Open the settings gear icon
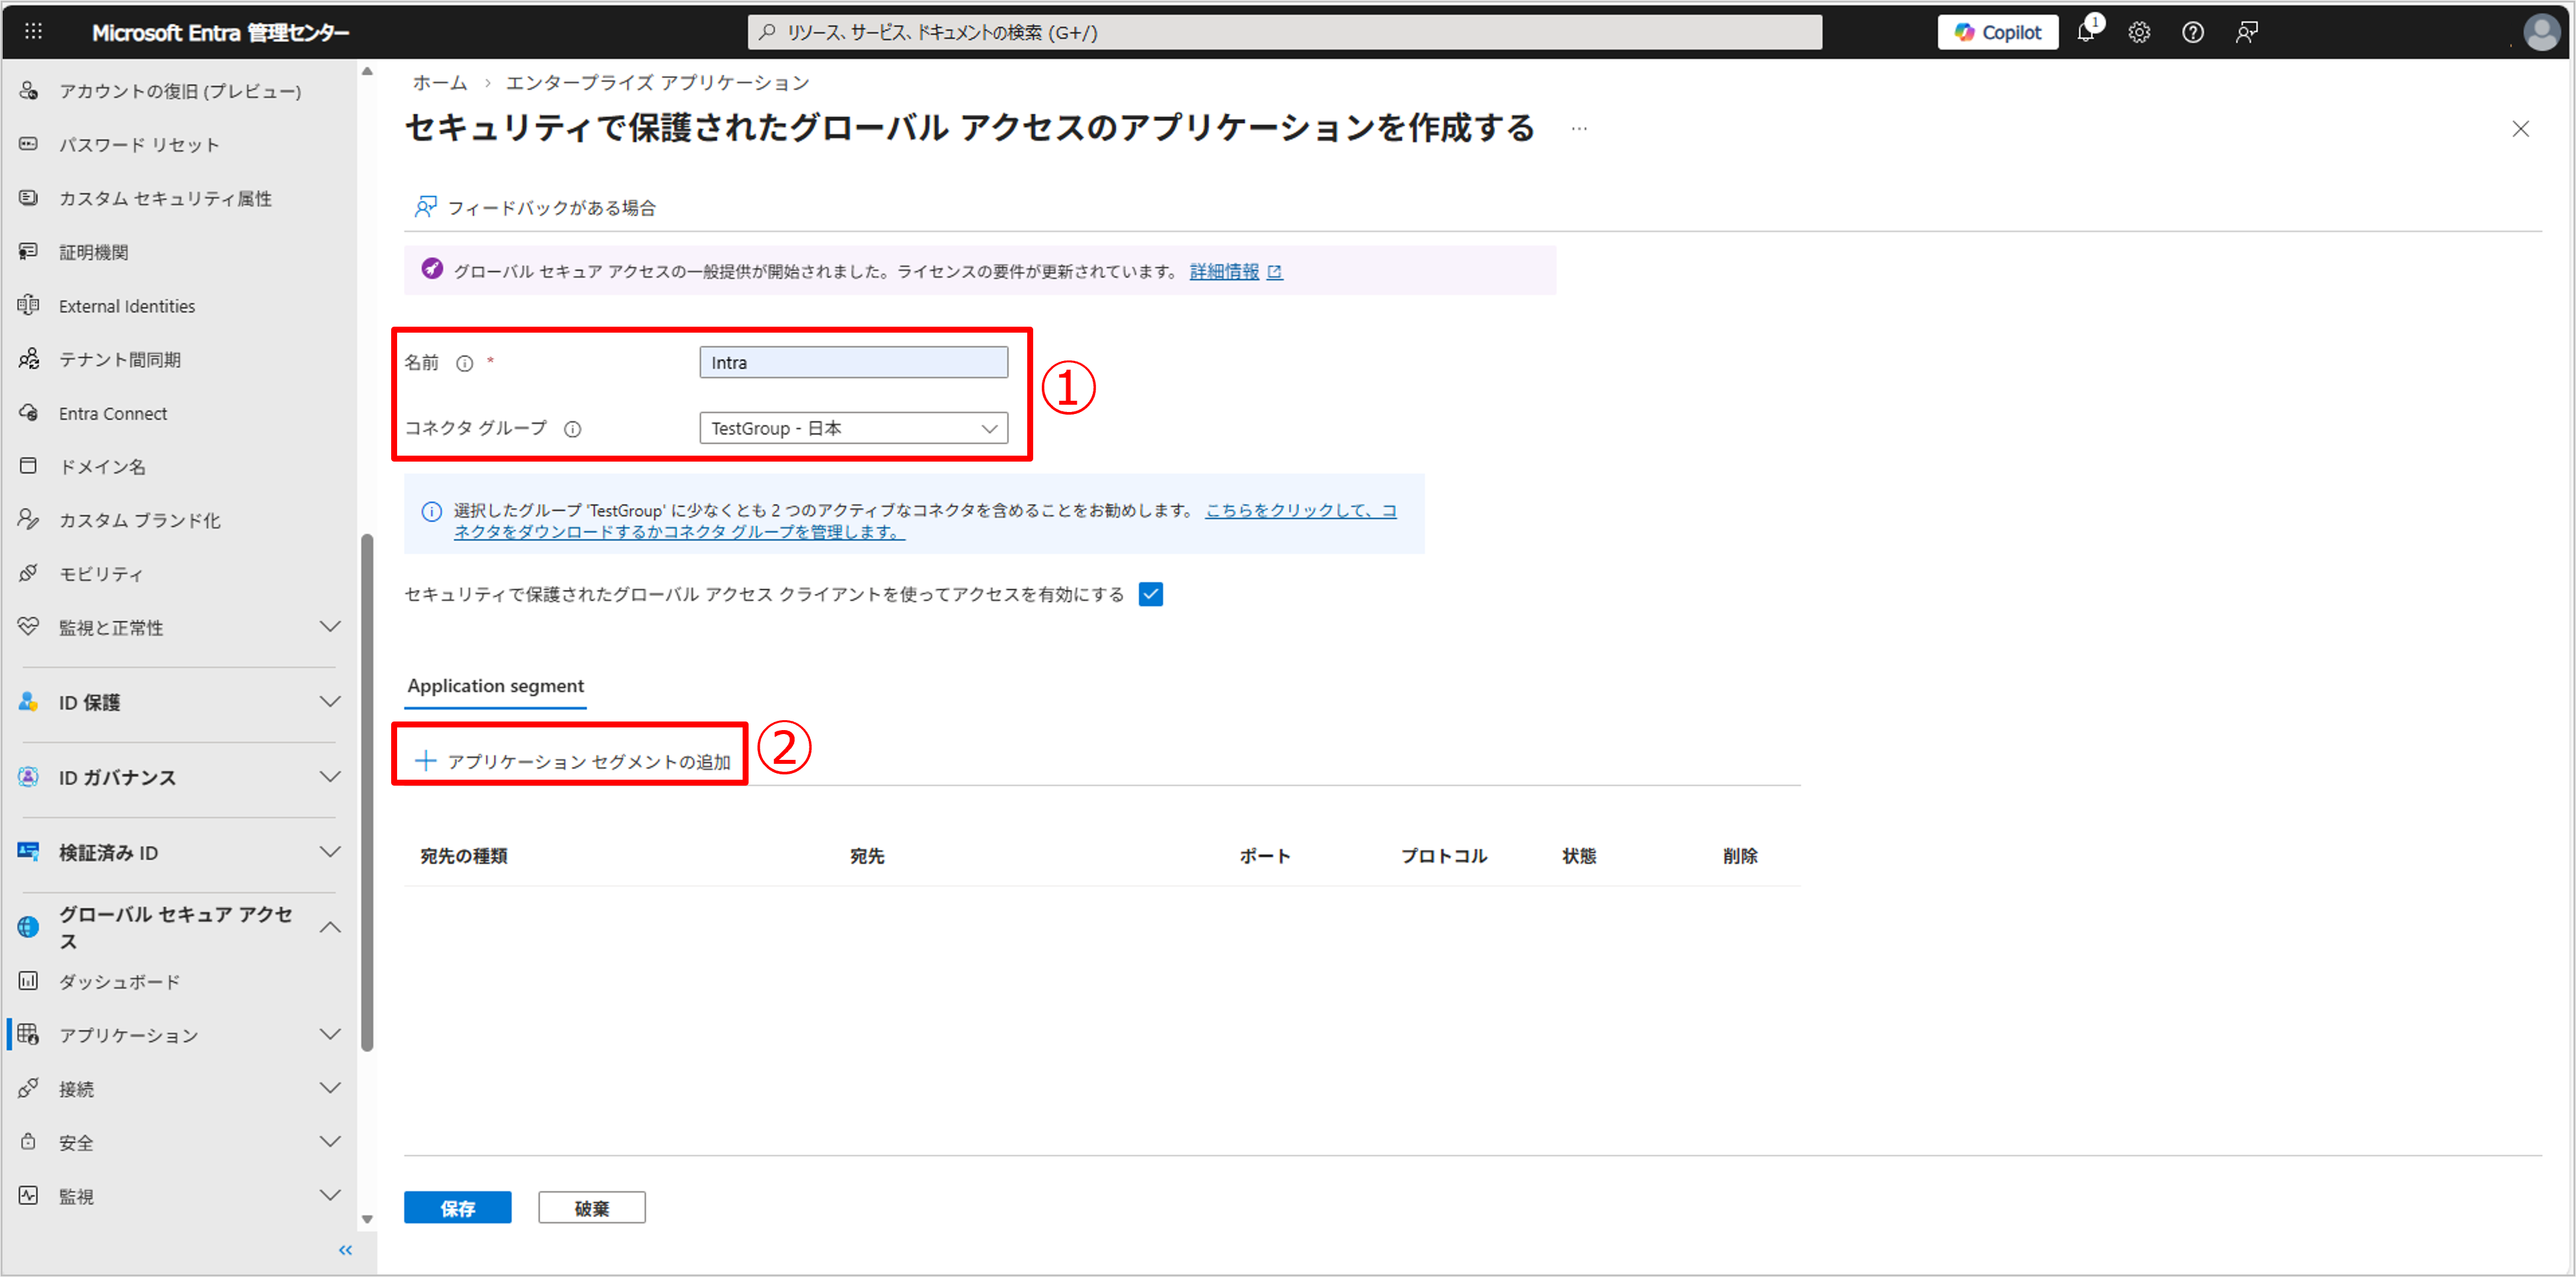Image resolution: width=2576 pixels, height=1277 pixels. point(2139,32)
